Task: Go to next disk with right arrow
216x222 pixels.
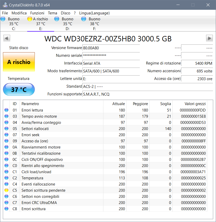Action: pyautogui.click(x=209, y=38)
